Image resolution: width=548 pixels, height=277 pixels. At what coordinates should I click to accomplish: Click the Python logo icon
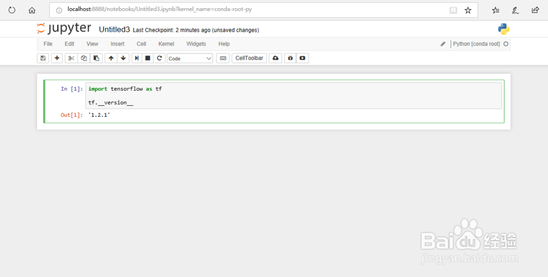click(x=504, y=29)
